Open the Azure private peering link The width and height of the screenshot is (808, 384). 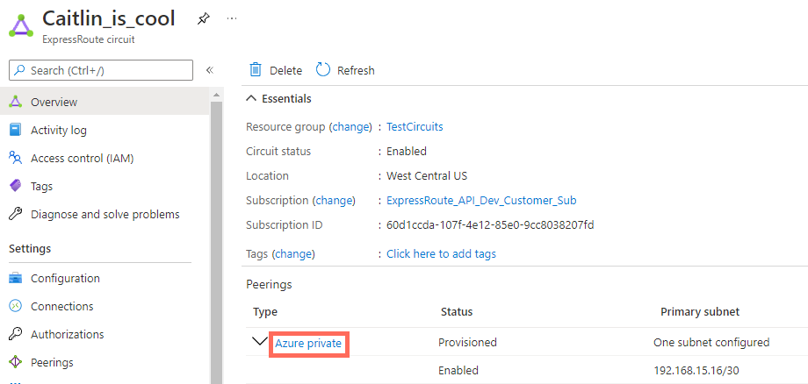click(308, 344)
